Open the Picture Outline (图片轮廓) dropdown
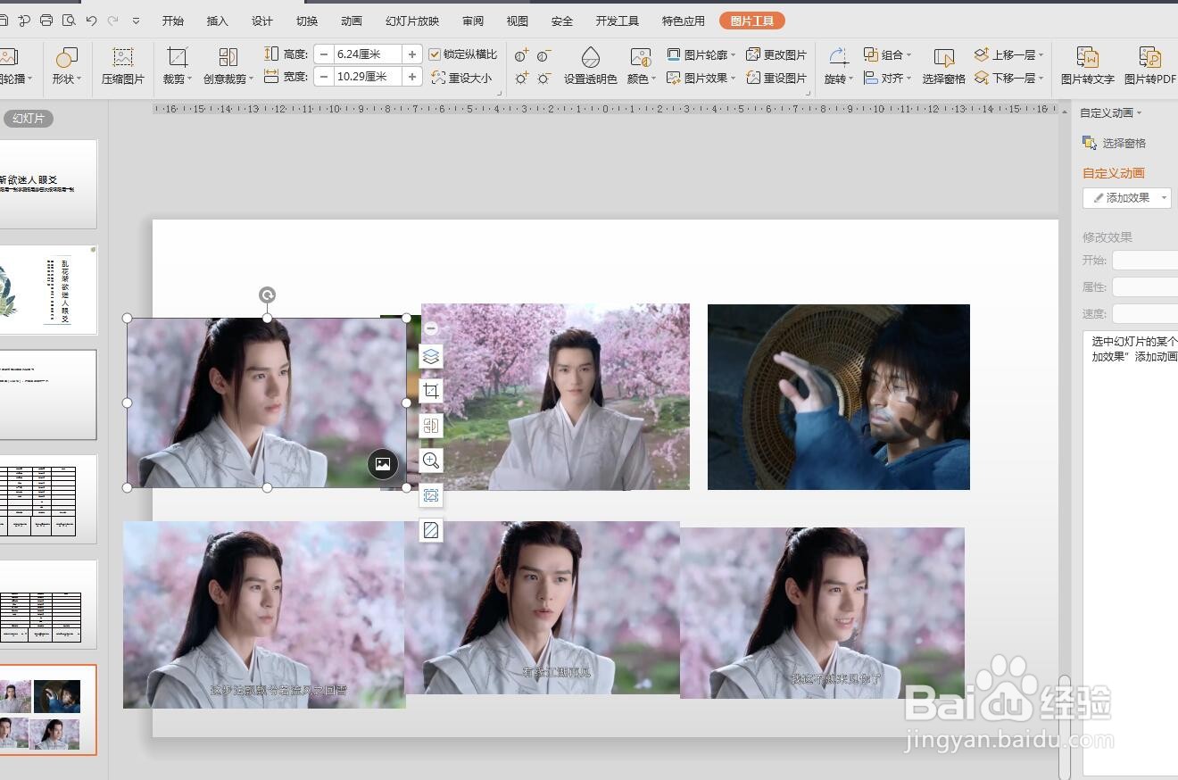 pos(701,54)
